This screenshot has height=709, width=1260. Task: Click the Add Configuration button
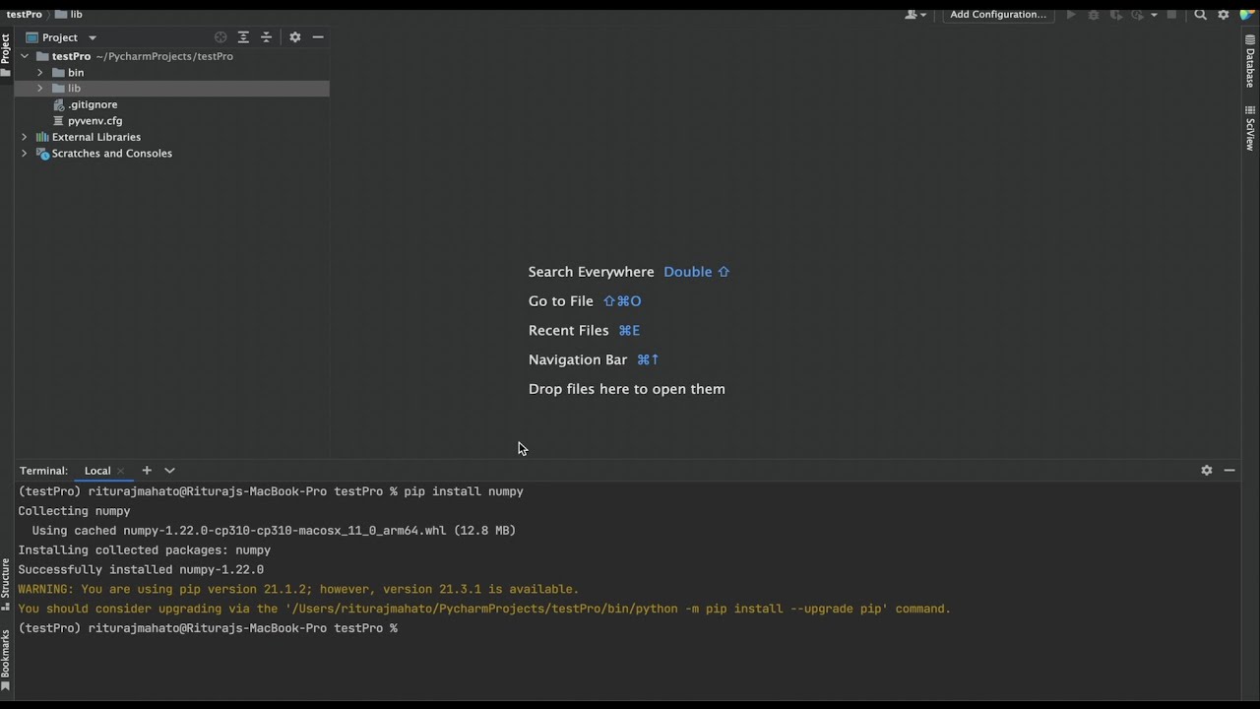[x=998, y=15]
